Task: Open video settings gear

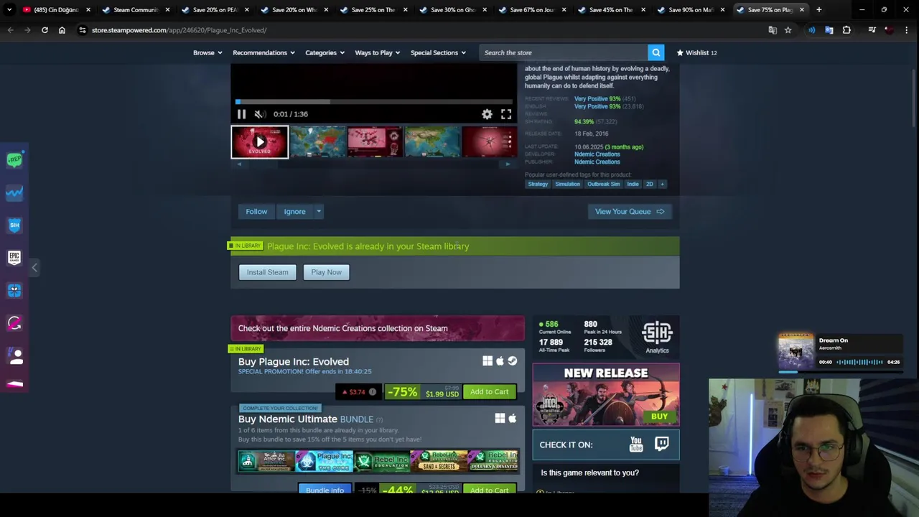Action: click(487, 114)
